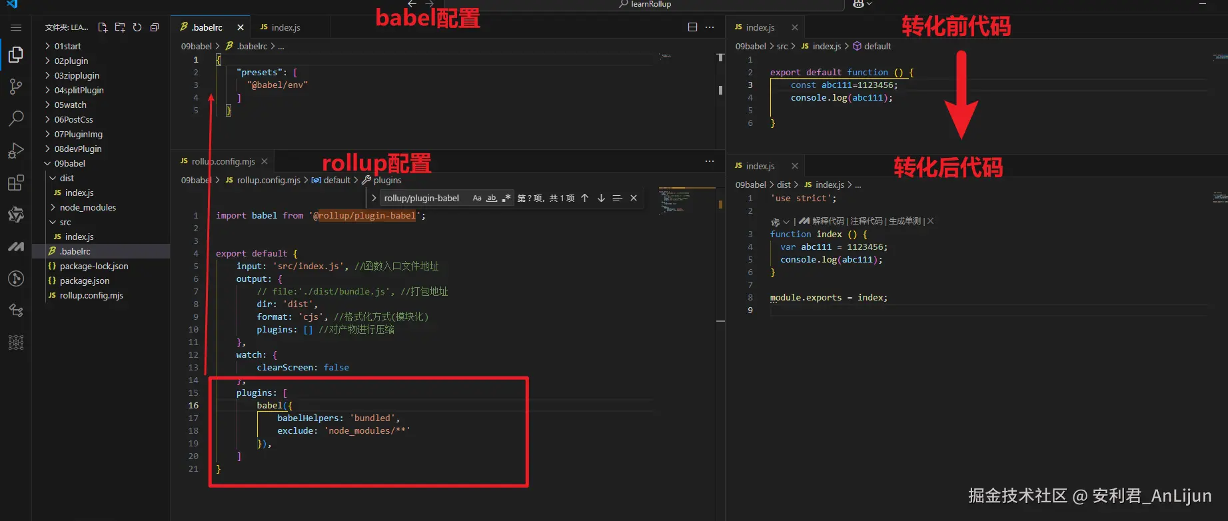
Task: Open the hamburger application menu
Action: tap(16, 27)
